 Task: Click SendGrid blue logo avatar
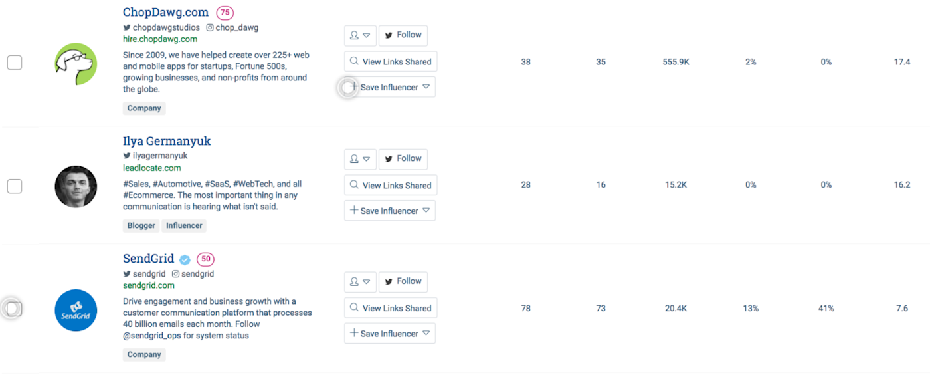click(76, 311)
